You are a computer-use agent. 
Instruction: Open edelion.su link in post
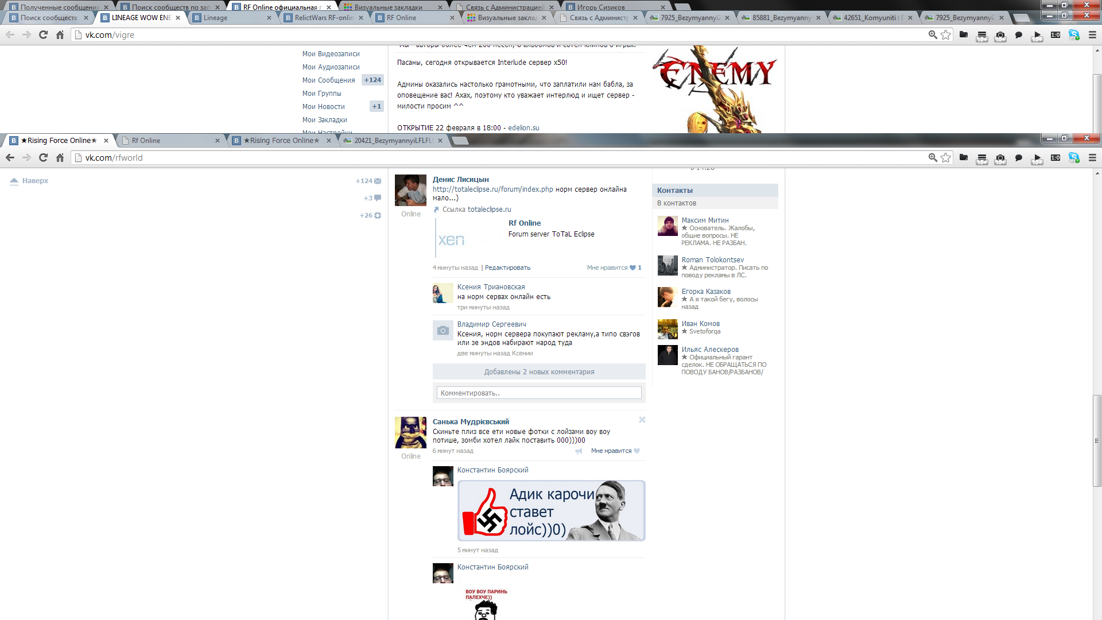click(523, 128)
